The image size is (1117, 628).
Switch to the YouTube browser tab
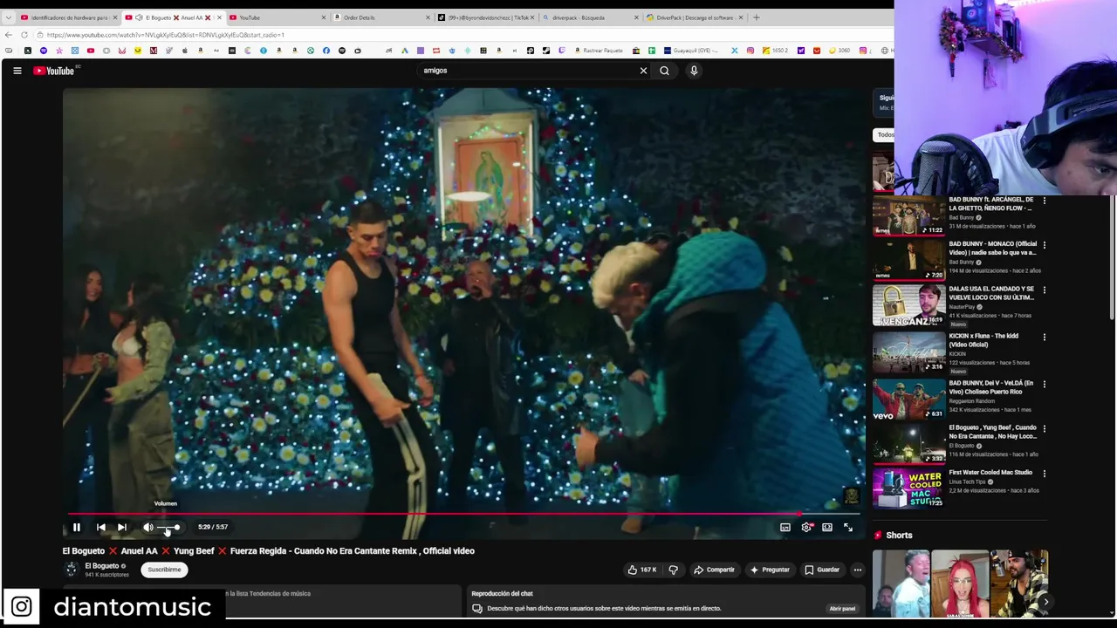[x=278, y=17]
